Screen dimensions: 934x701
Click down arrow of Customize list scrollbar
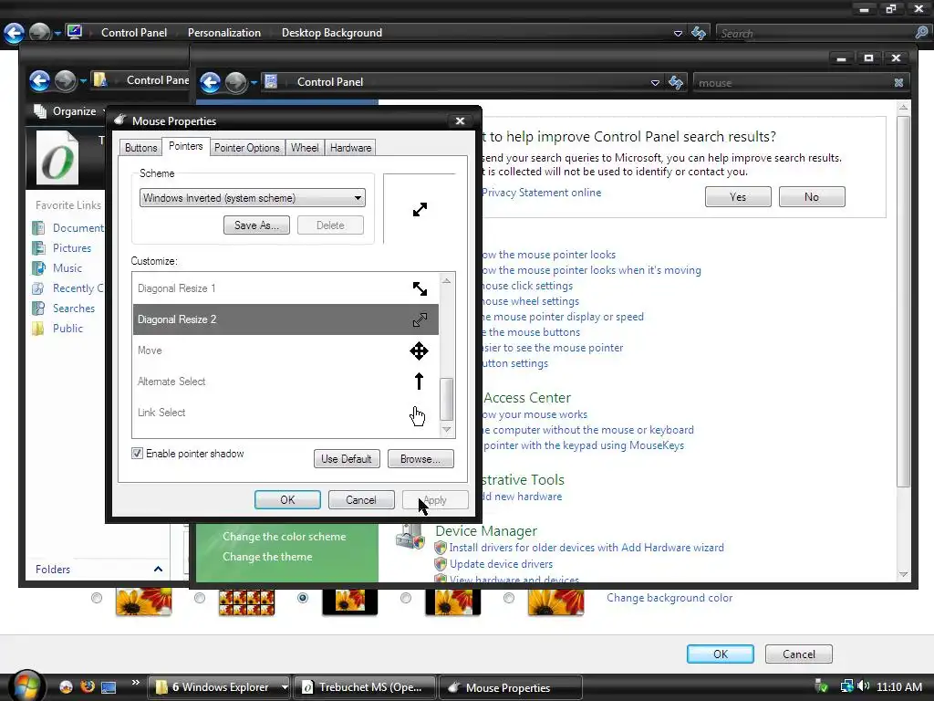coord(447,429)
